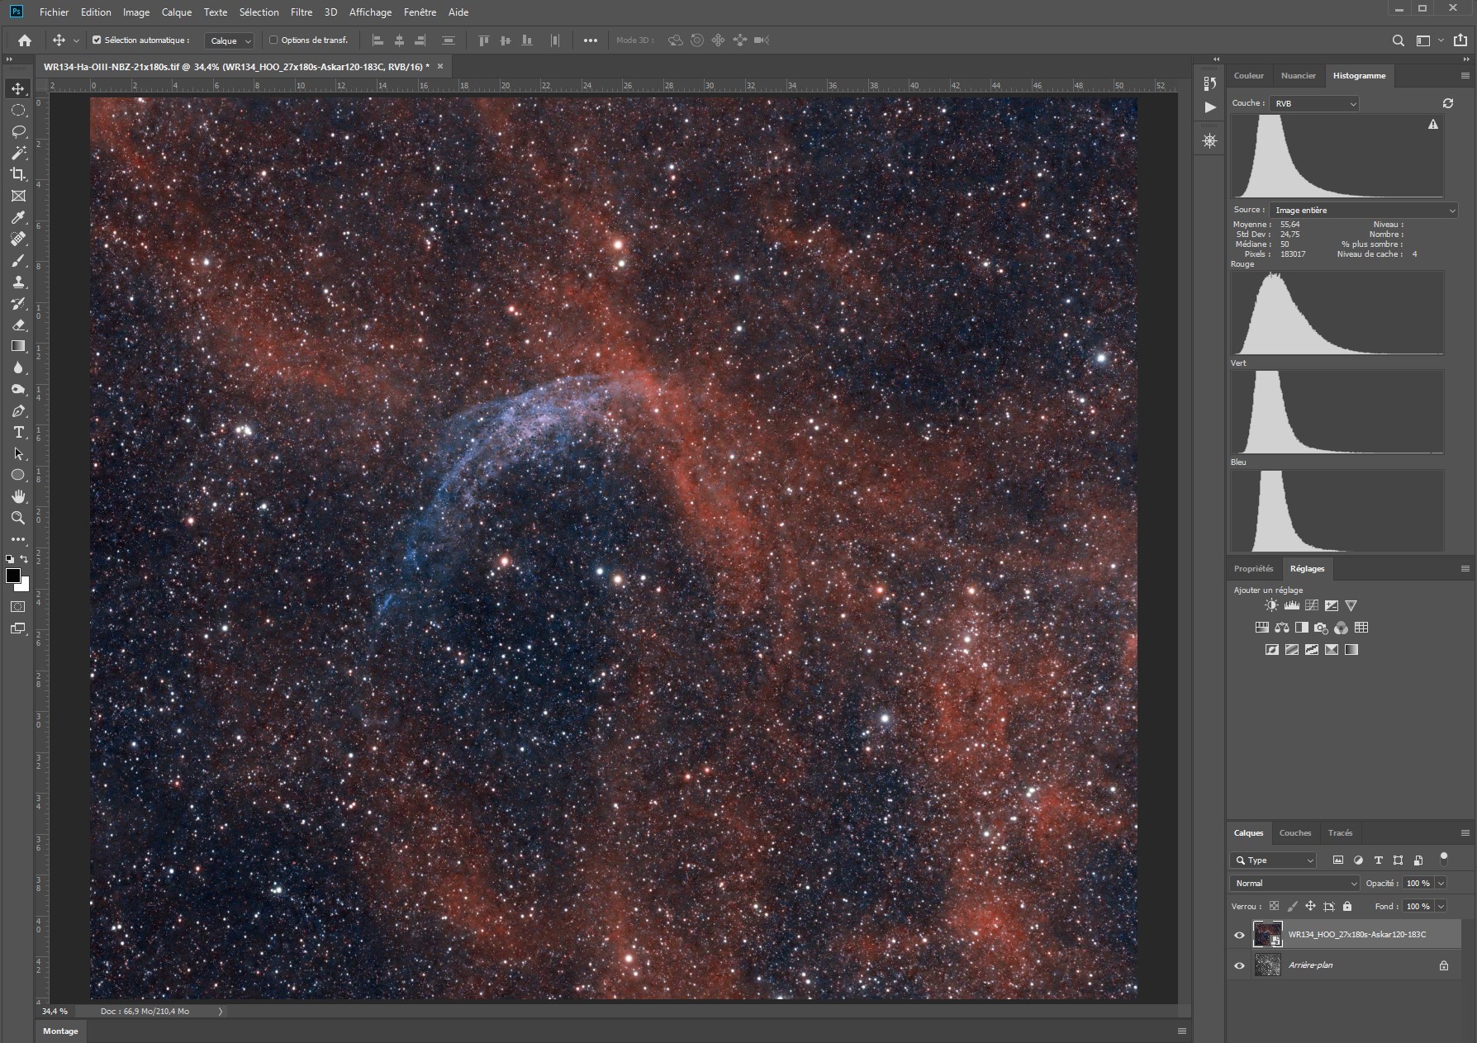
Task: Open the Normal blend mode dropdown
Action: pyautogui.click(x=1294, y=883)
